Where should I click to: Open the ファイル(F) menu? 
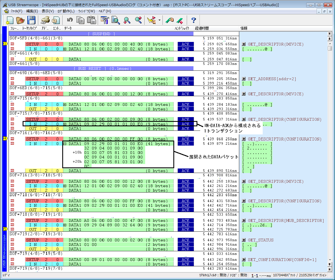tap(16, 11)
